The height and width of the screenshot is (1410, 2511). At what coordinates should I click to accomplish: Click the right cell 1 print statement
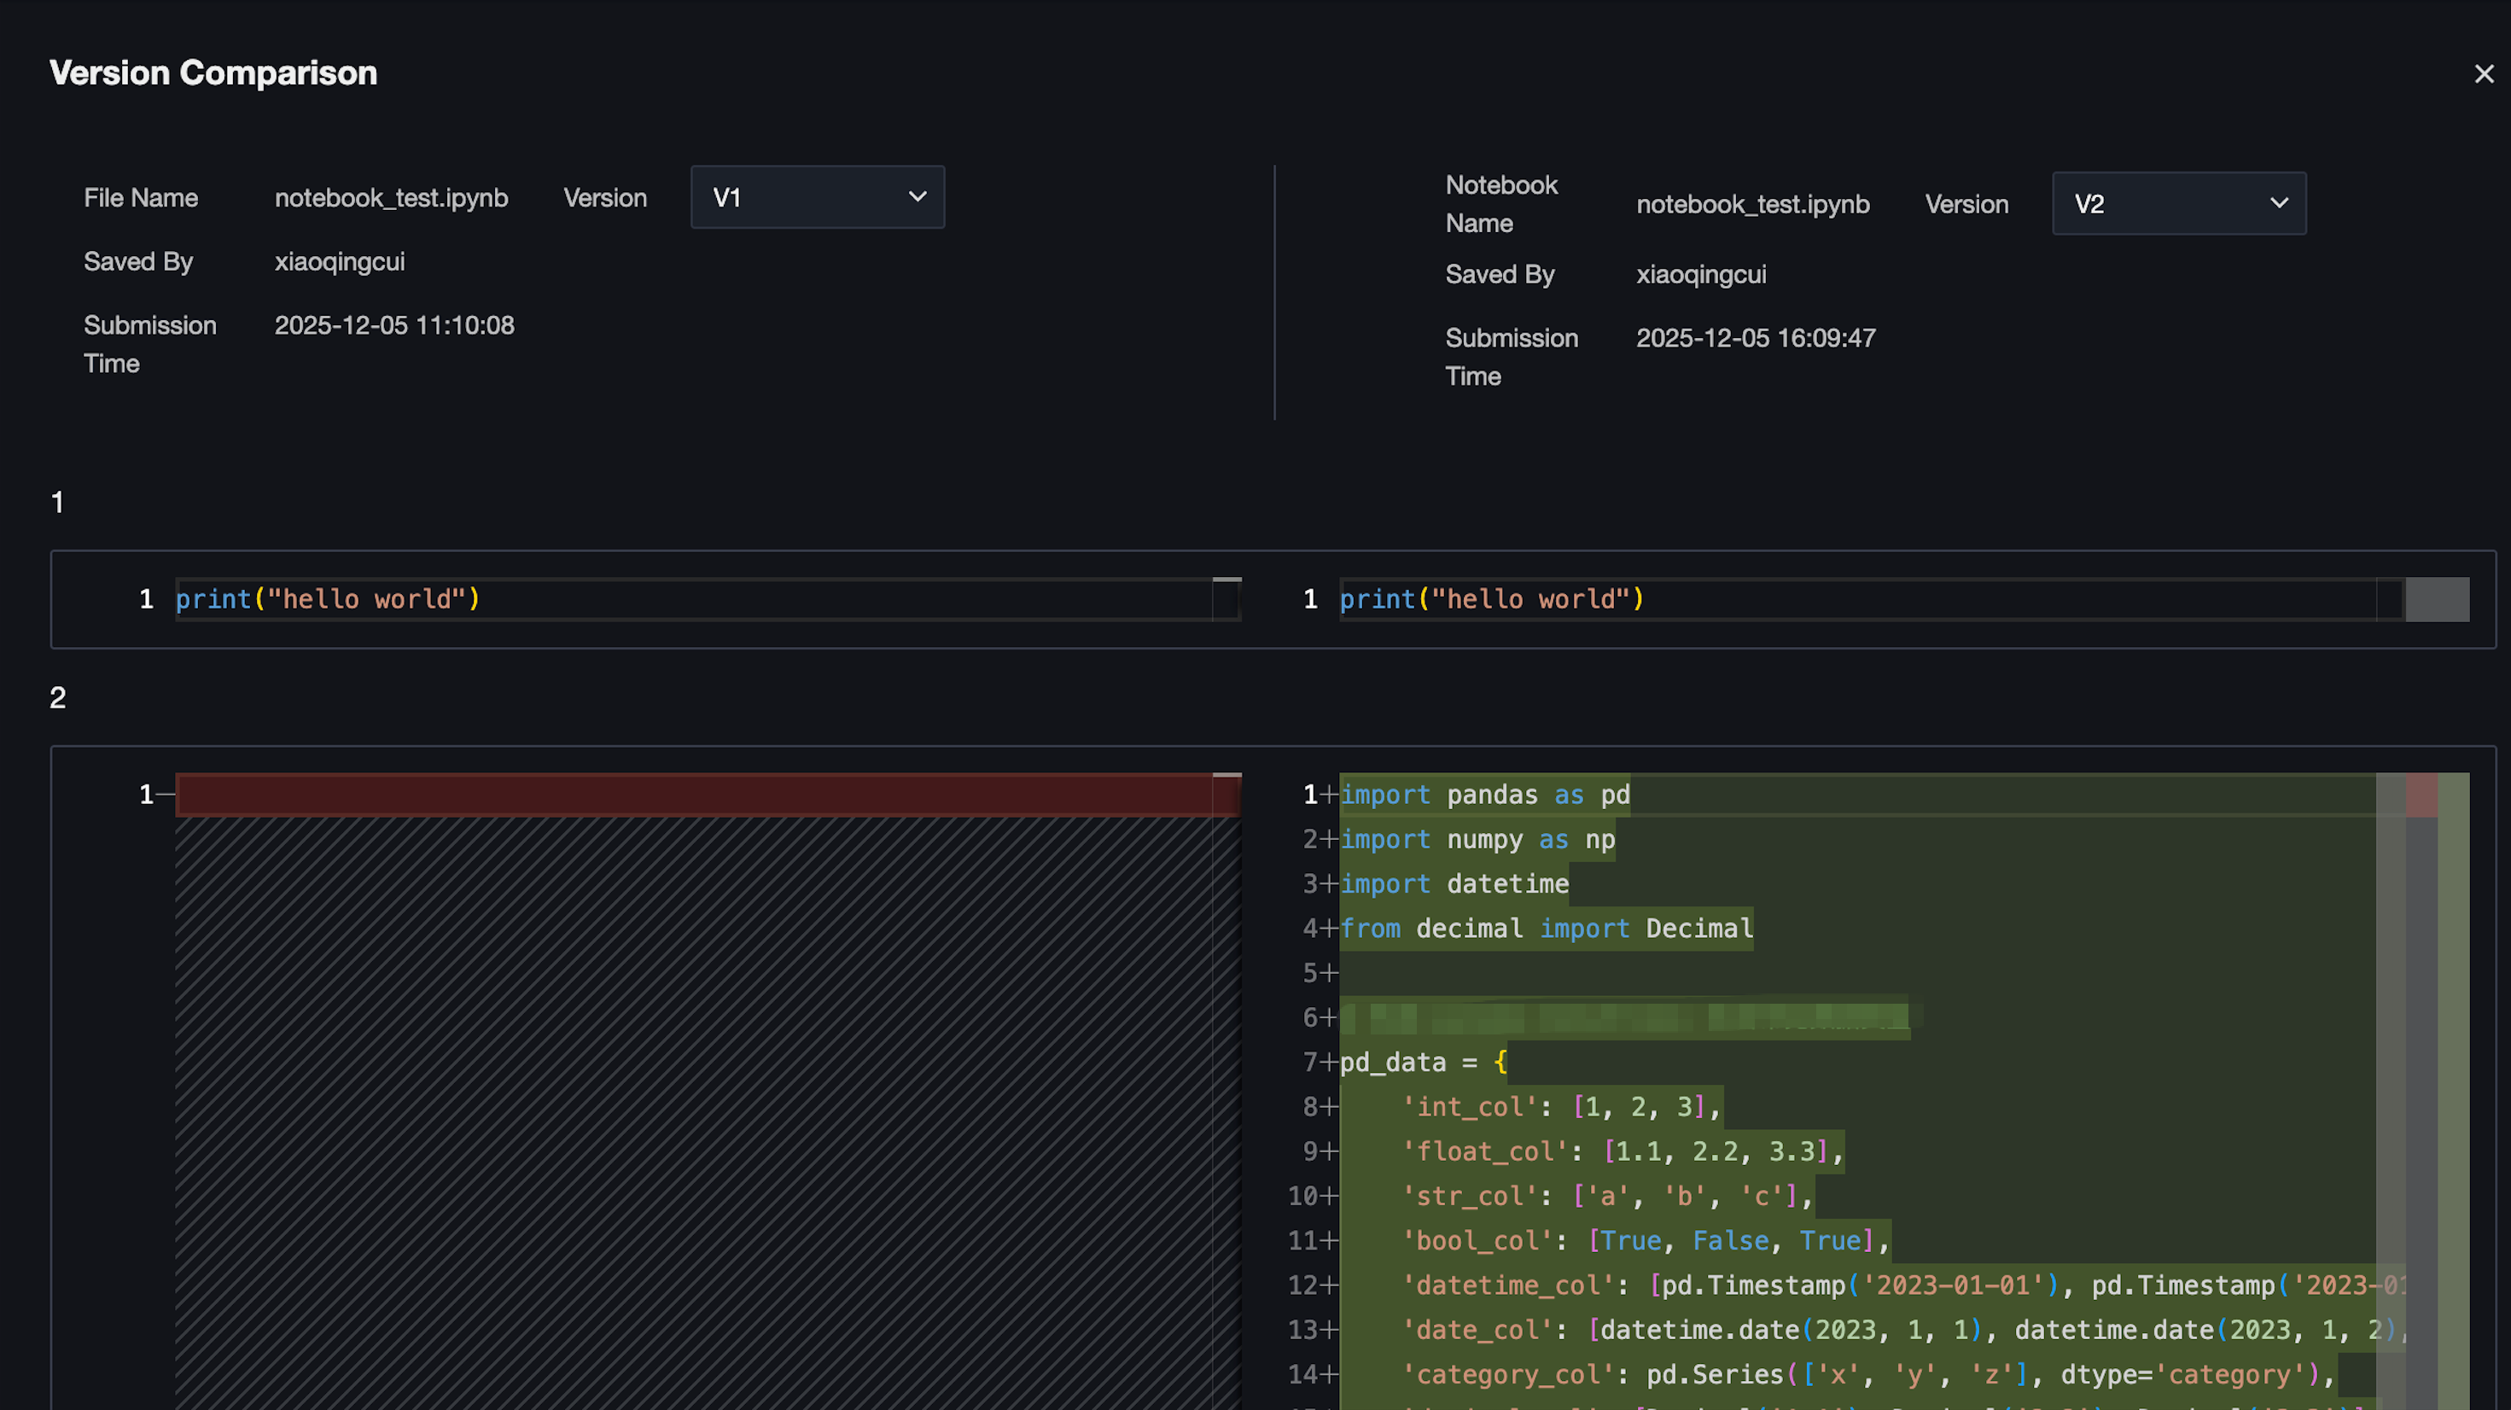point(1491,598)
